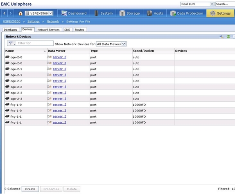Select cge-2-0 on server_2 by its port icon
Image resolution: width=235 pixels, height=194 pixels.
tap(7, 57)
